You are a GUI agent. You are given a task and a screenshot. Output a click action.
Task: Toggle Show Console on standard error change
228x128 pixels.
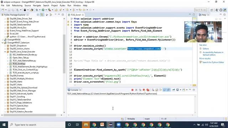point(169,90)
